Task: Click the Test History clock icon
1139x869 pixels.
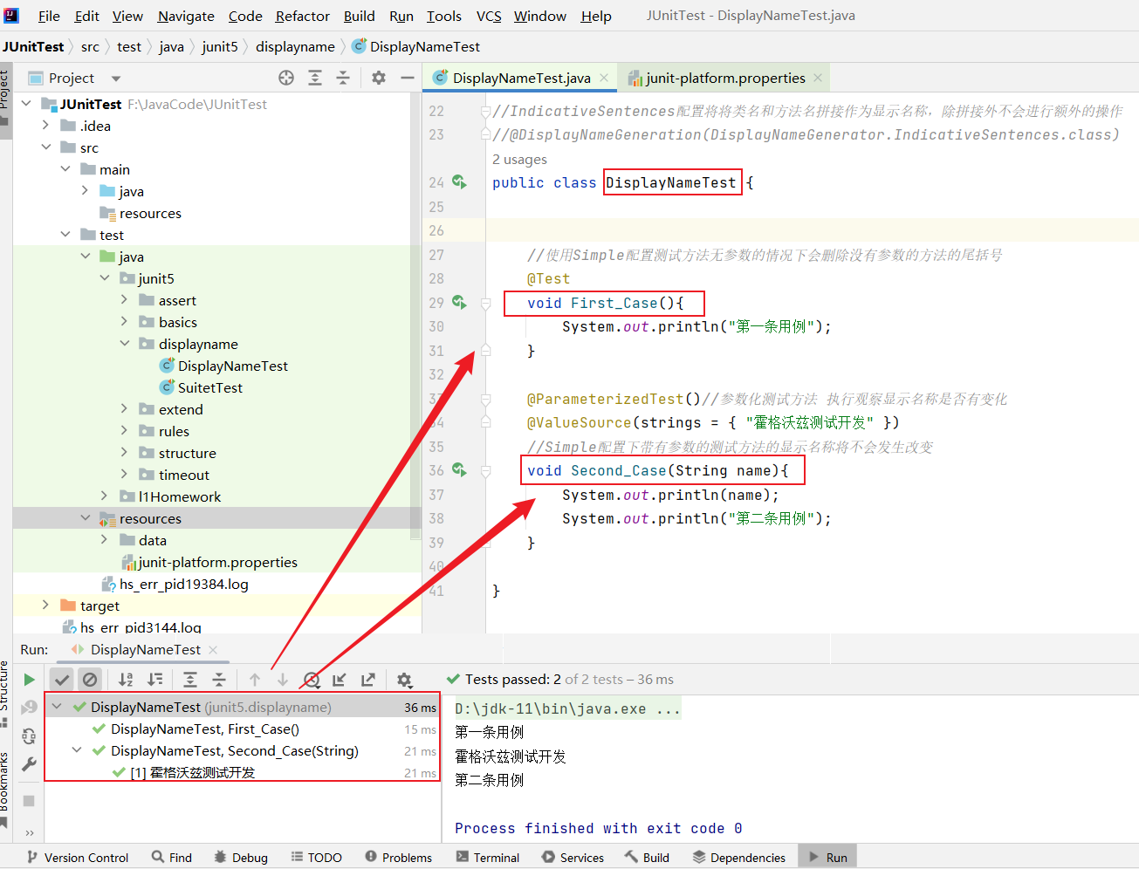Action: click(x=312, y=680)
